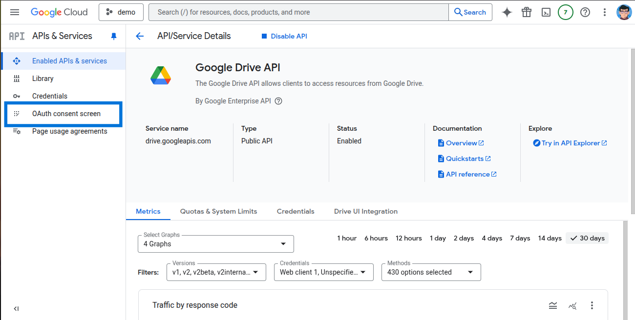Click info icon beside Google Enterprise API
Image resolution: width=635 pixels, height=320 pixels.
[278, 101]
